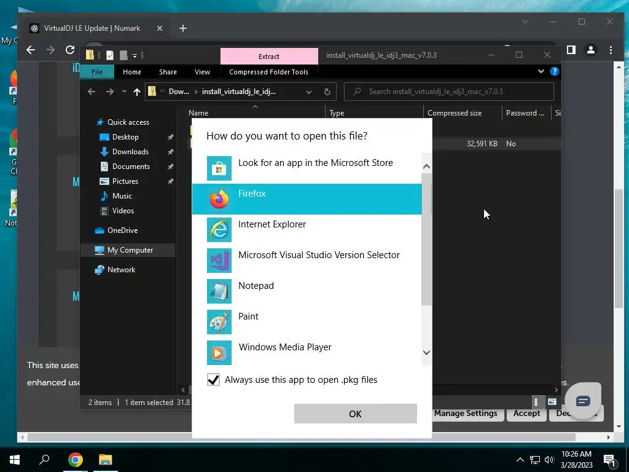Switch to File Explorer in taskbar
Screen dimensions: 629x472
click(x=106, y=460)
